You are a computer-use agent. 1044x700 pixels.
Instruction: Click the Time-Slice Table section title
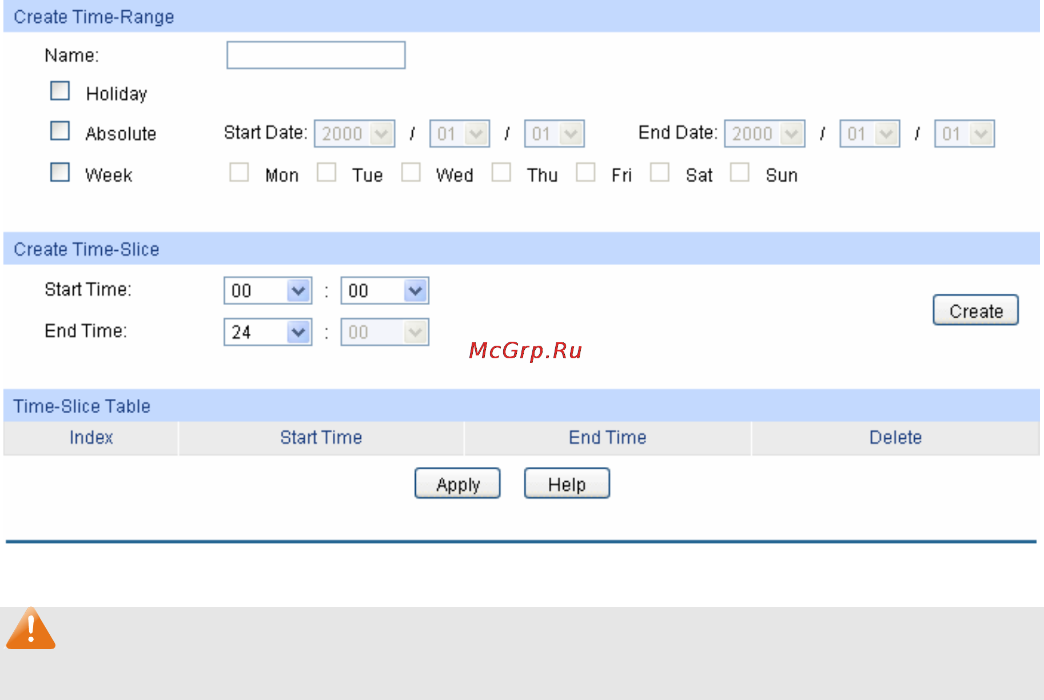tap(82, 406)
